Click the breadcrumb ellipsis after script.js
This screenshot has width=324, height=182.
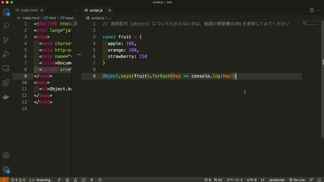110,18
